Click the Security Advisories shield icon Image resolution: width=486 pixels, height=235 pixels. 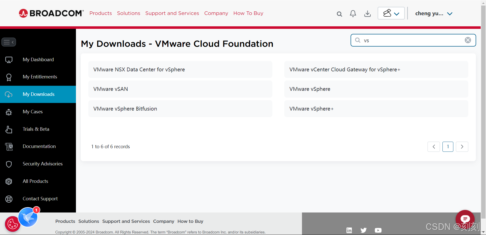coord(9,164)
